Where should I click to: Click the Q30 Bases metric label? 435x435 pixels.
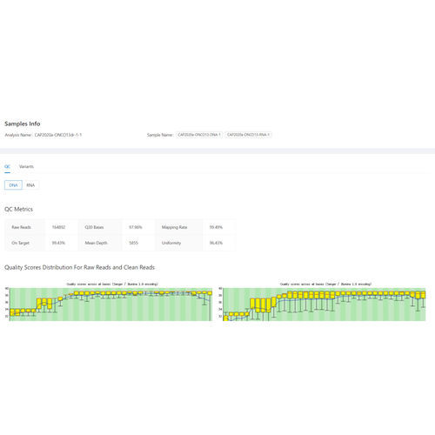pyautogui.click(x=94, y=227)
